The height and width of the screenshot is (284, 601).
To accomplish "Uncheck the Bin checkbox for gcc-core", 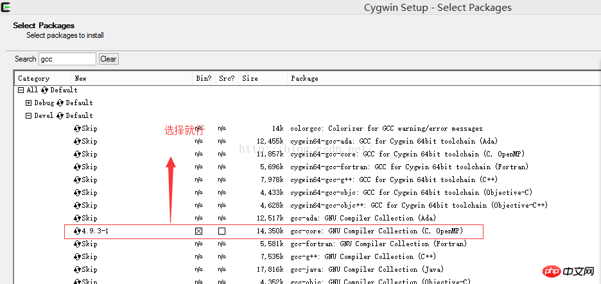I will (x=199, y=231).
